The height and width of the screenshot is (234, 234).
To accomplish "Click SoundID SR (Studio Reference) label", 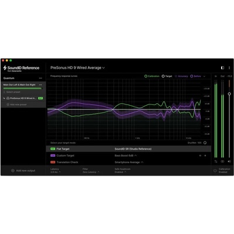I will pos(133,149).
